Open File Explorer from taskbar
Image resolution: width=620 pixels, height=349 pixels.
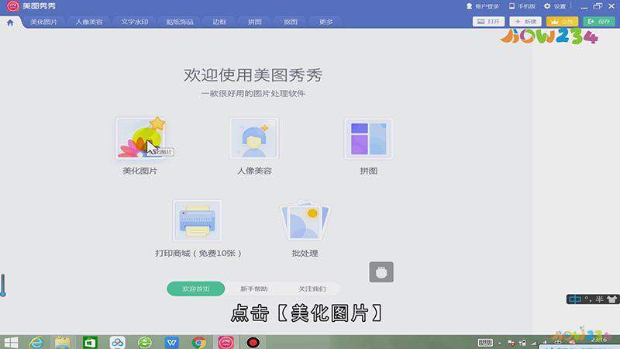(x=63, y=342)
